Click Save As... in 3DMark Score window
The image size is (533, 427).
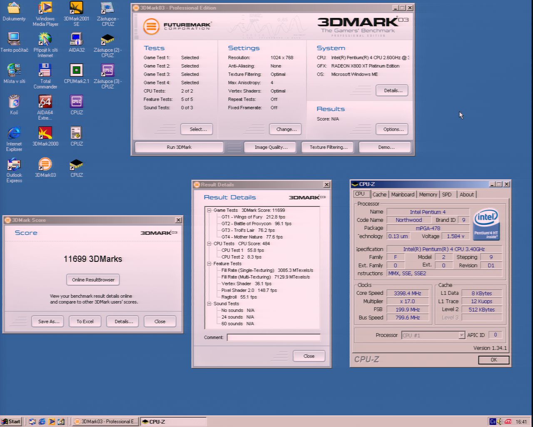pos(48,322)
